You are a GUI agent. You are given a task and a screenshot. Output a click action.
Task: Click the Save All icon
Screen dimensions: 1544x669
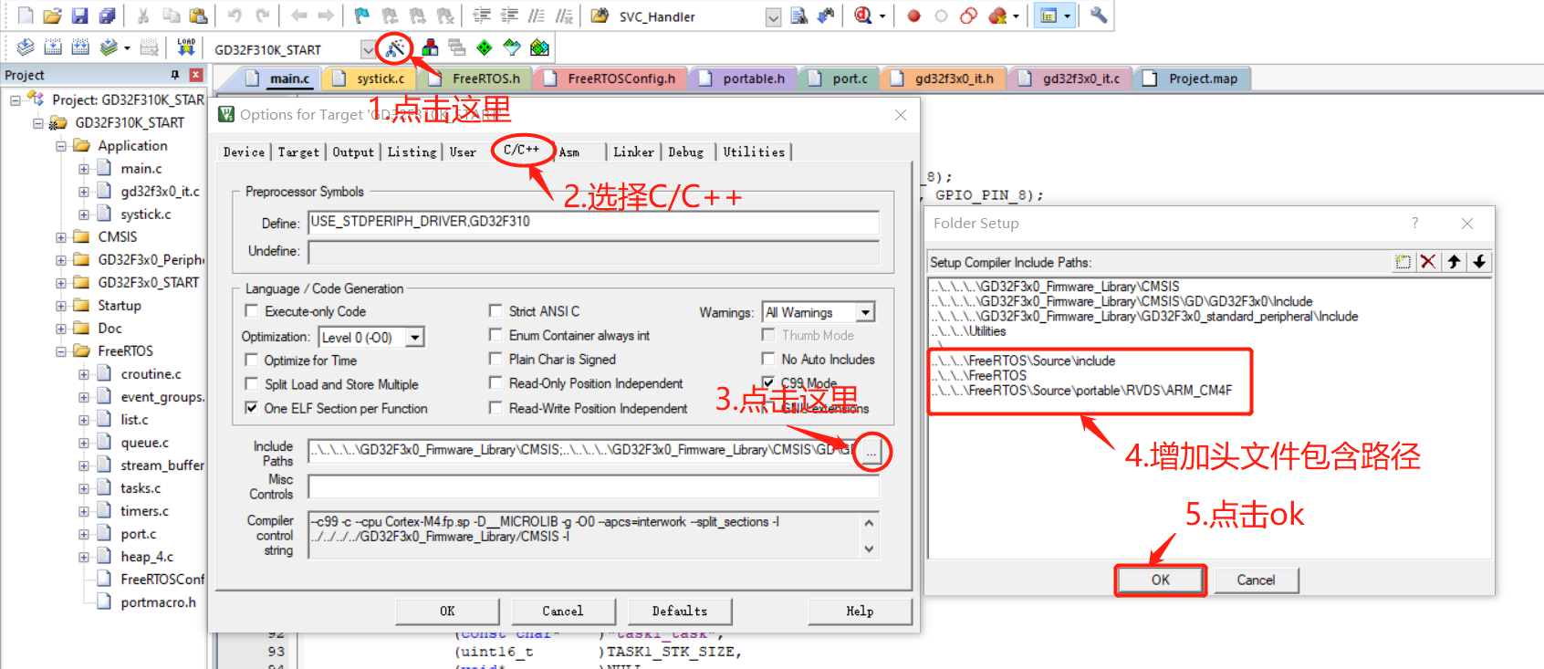[x=108, y=16]
